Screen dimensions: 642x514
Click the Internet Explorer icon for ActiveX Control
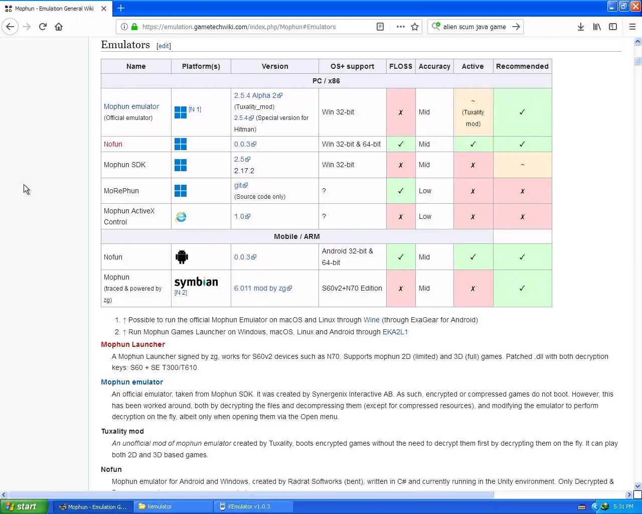[x=181, y=216]
